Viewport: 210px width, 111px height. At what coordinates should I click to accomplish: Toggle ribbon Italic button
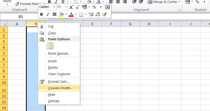(x=56, y=1)
